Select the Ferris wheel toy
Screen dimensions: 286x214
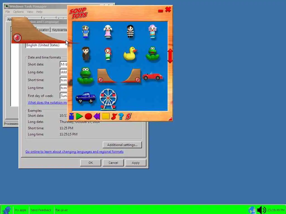[x=108, y=99]
